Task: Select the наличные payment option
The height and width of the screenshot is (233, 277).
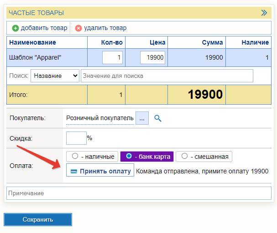Action: pos(76,157)
